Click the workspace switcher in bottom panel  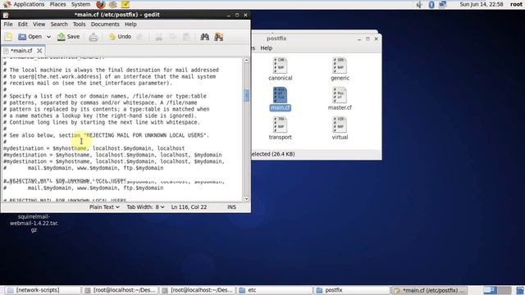click(x=497, y=290)
